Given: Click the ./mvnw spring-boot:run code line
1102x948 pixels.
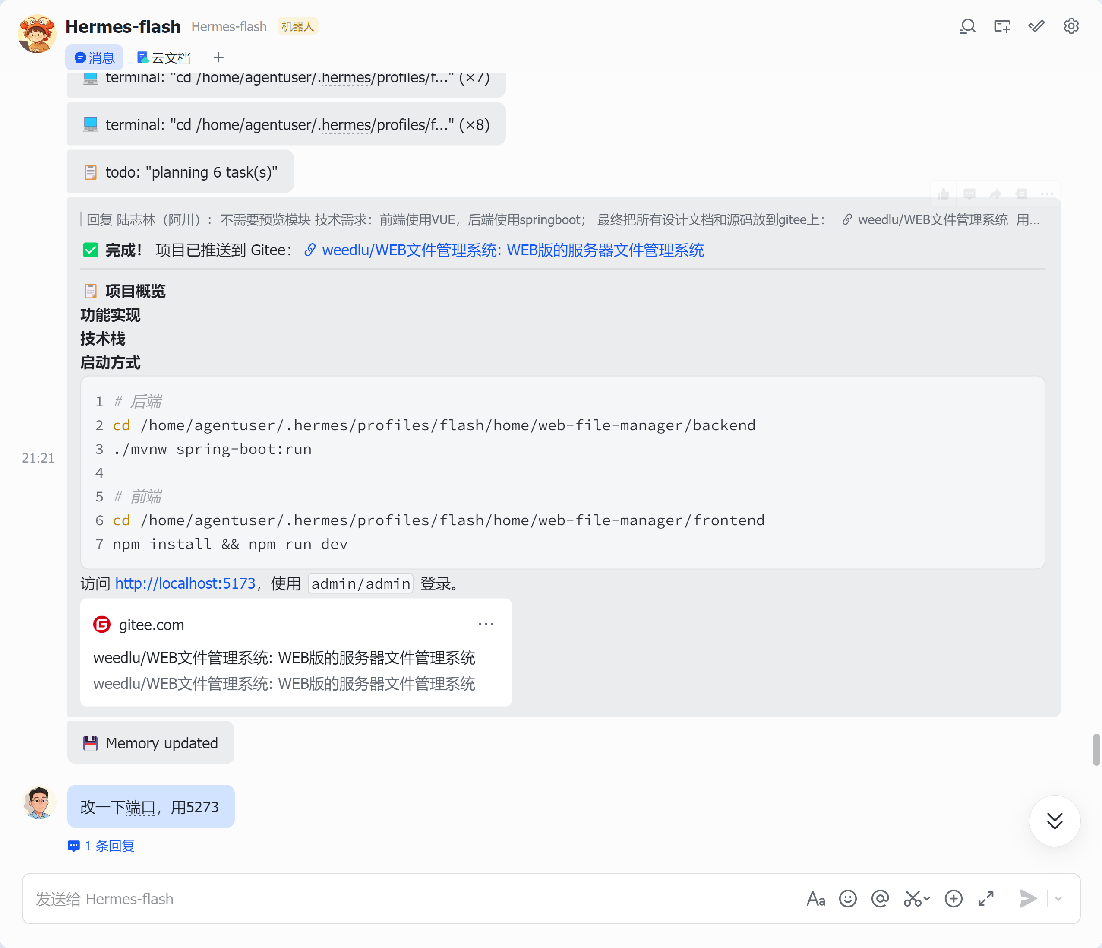Looking at the screenshot, I should click(212, 449).
